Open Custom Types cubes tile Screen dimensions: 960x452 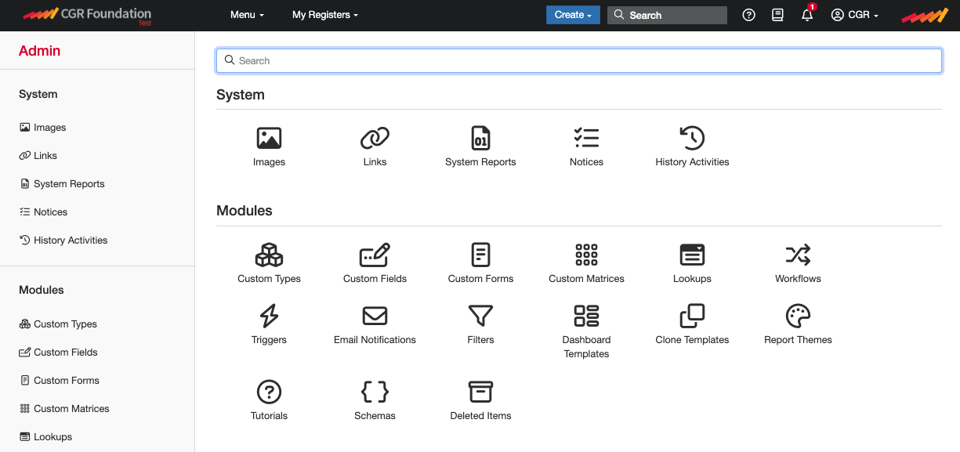tap(269, 264)
